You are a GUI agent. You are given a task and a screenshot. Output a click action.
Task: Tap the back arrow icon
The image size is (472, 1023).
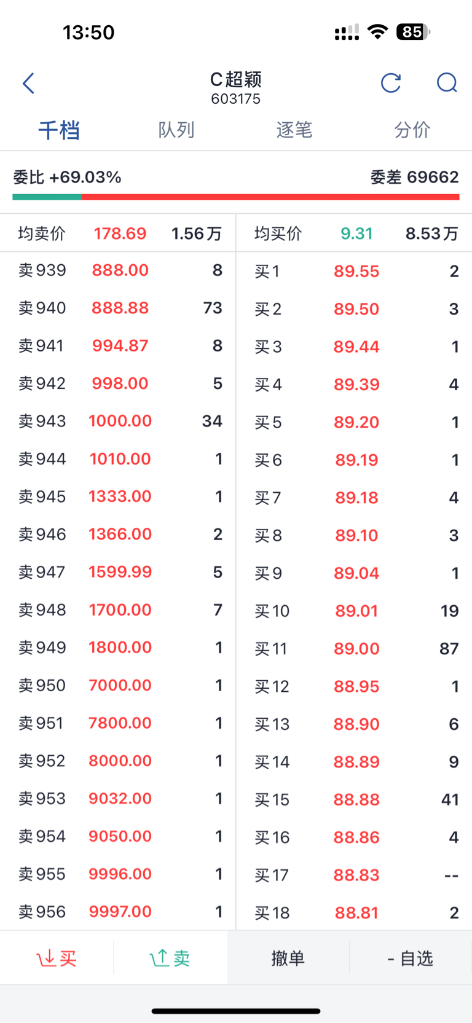[x=28, y=84]
